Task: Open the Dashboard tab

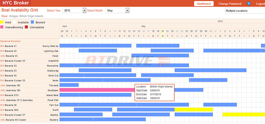Action: 204,4
